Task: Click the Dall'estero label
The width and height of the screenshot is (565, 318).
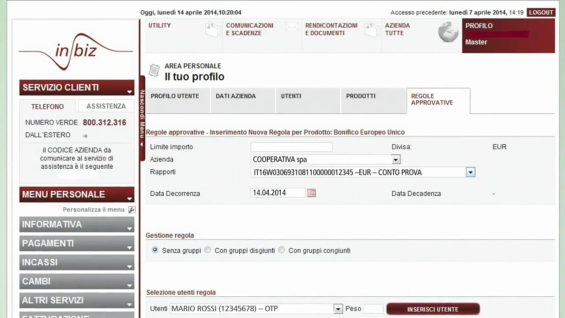Action: [x=48, y=135]
